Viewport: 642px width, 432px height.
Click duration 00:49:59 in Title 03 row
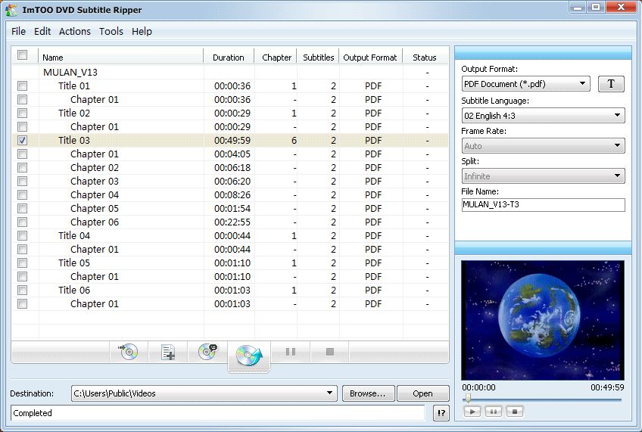click(x=232, y=140)
